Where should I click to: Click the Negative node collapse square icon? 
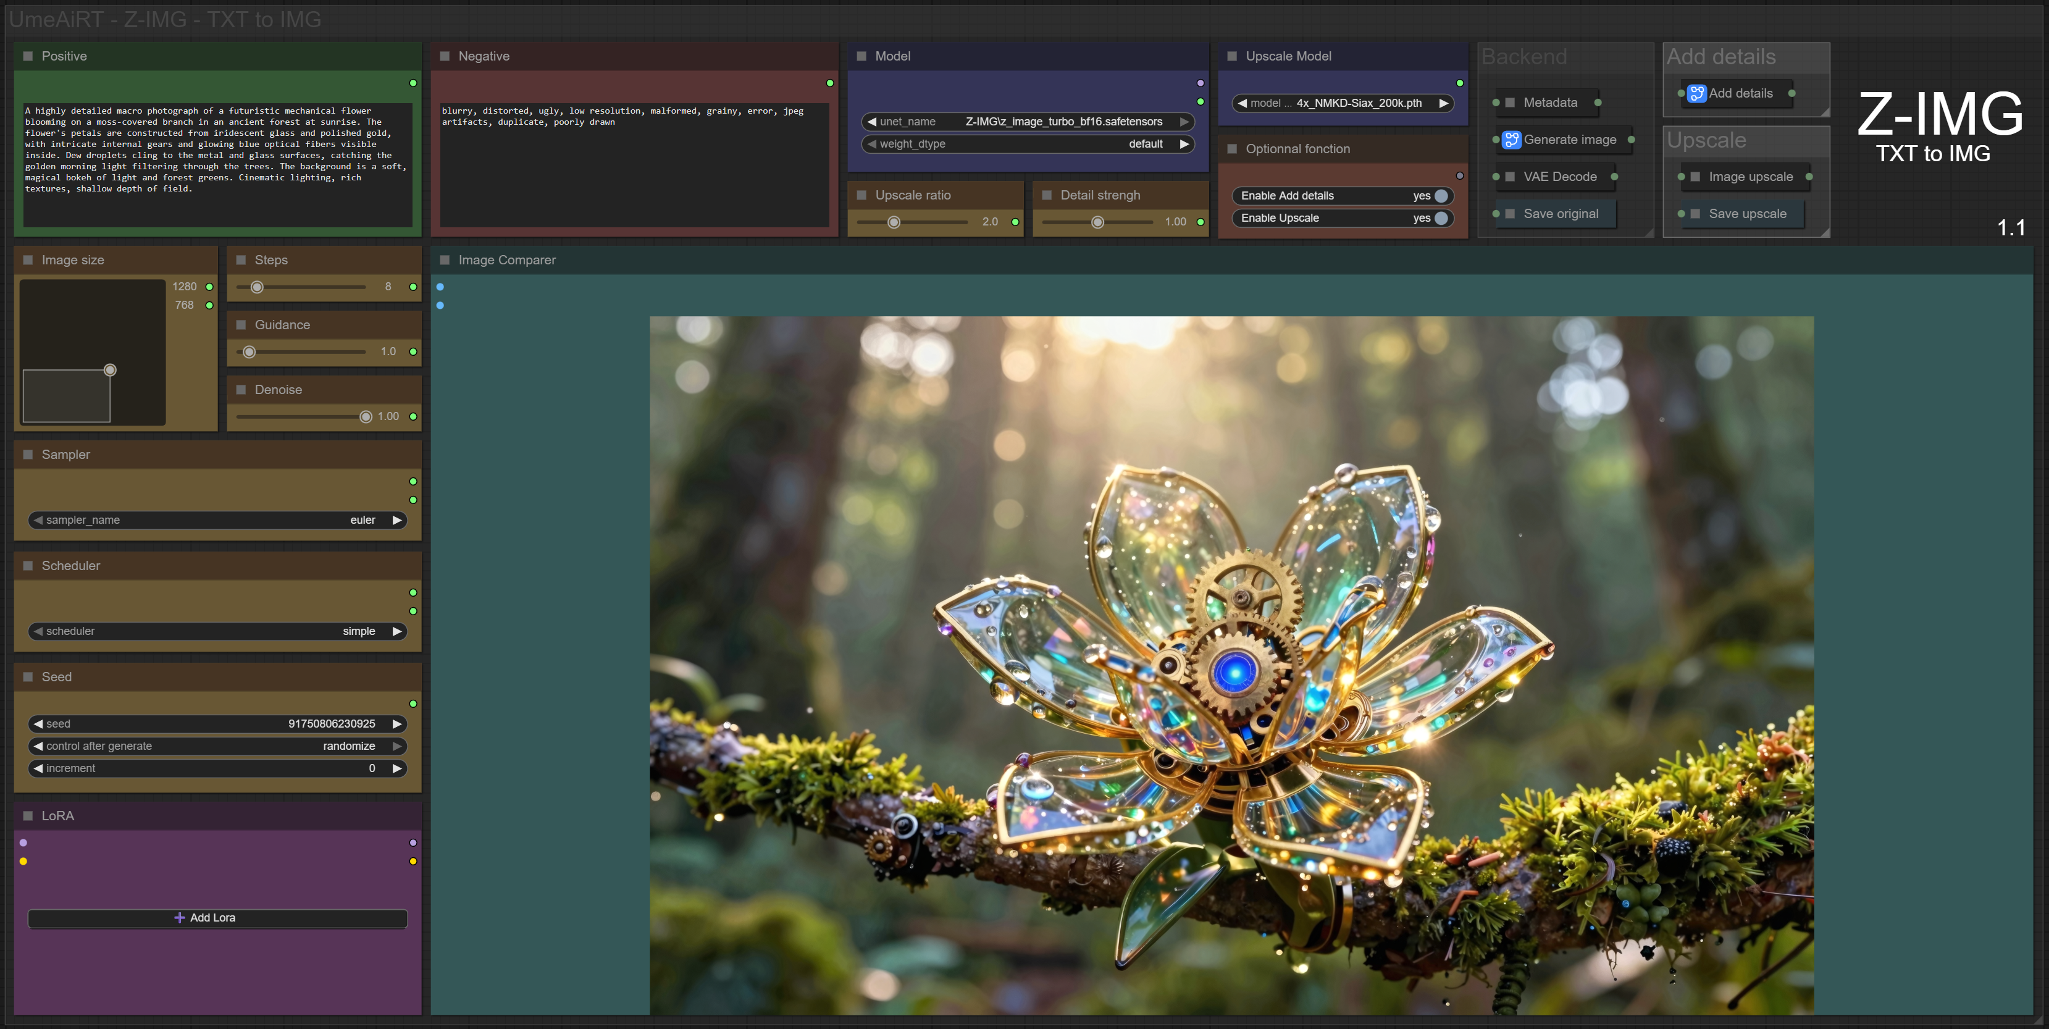click(445, 56)
